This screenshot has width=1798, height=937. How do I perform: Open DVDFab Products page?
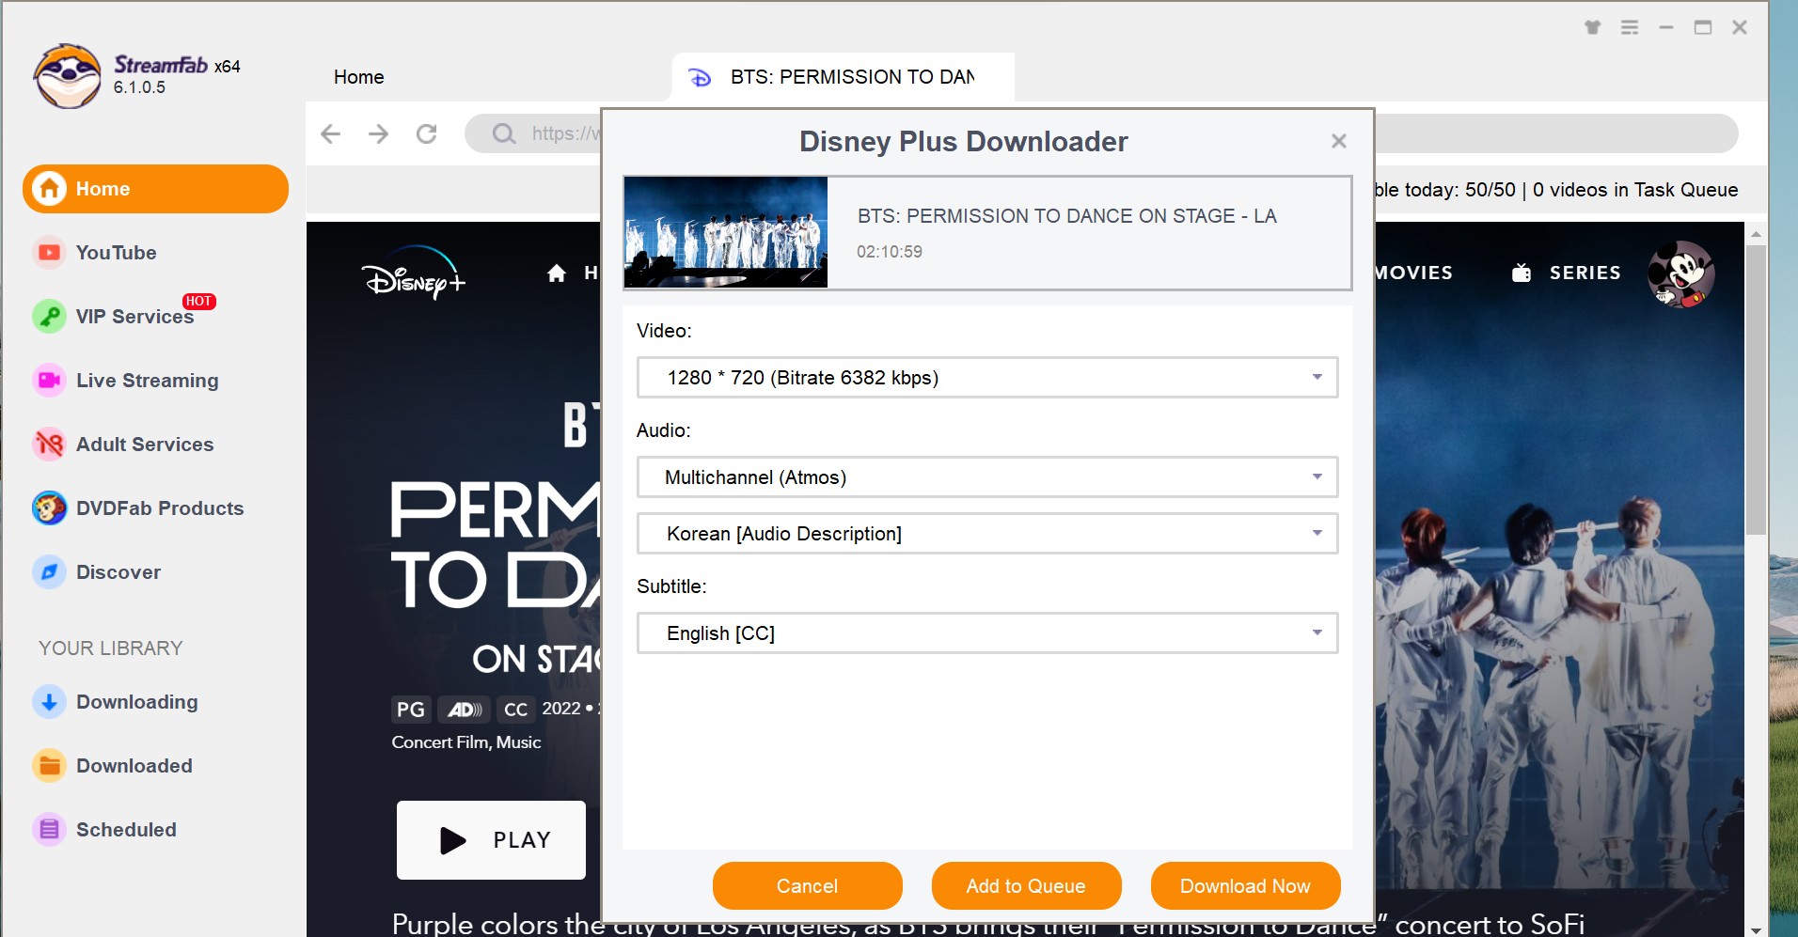pyautogui.click(x=160, y=508)
